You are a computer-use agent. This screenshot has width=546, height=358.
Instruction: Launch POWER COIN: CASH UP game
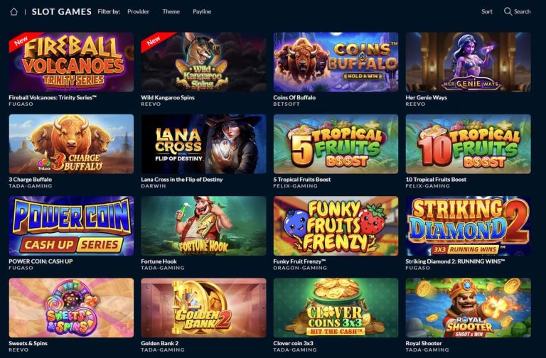click(71, 226)
